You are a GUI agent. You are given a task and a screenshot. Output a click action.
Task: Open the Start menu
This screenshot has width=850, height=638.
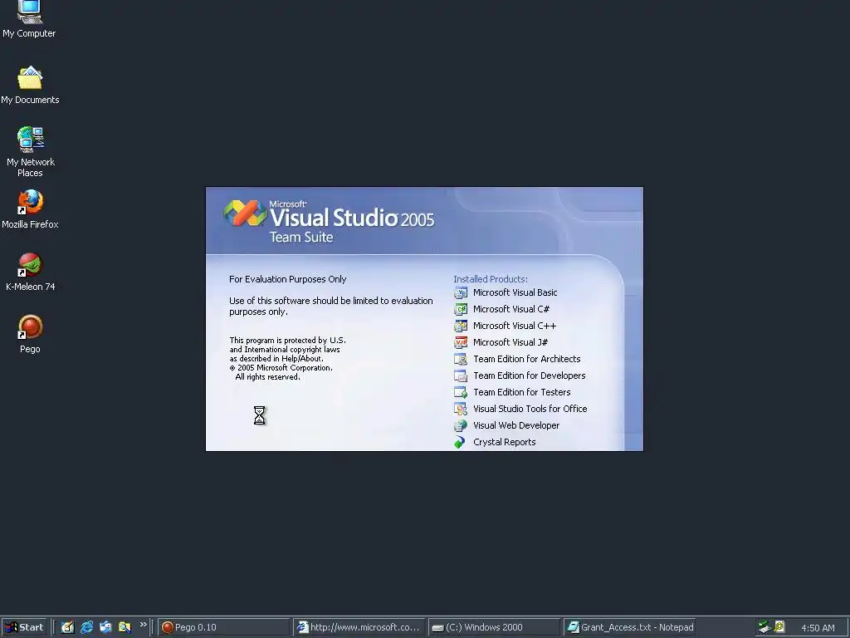pos(24,627)
